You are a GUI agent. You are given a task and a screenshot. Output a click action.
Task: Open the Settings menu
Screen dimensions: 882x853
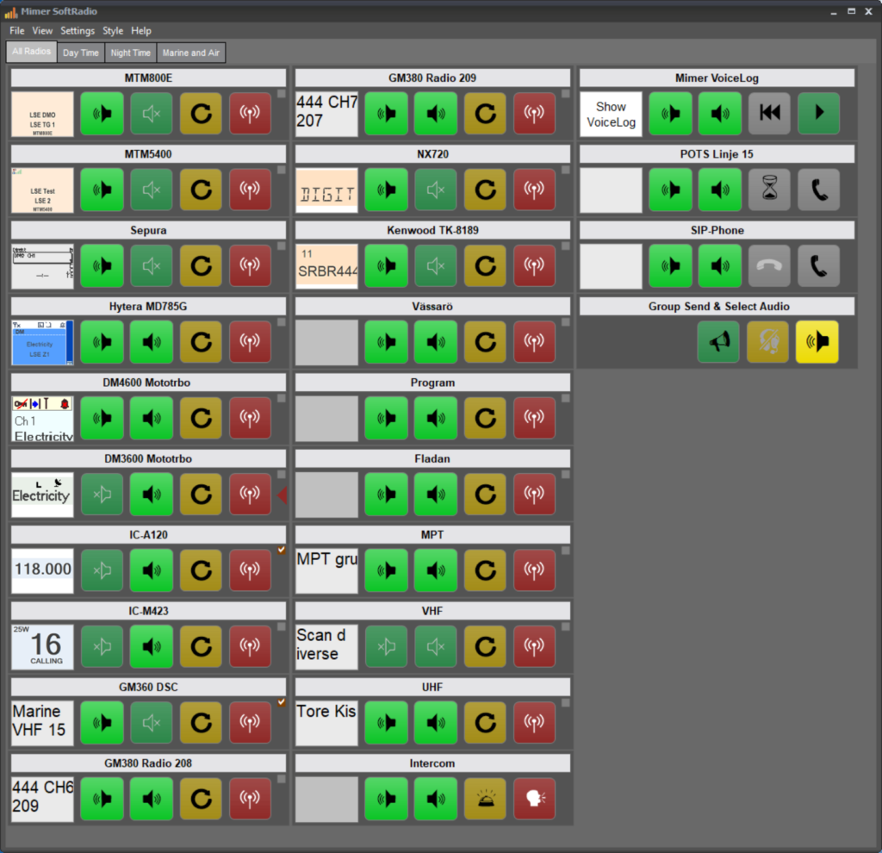(x=78, y=31)
